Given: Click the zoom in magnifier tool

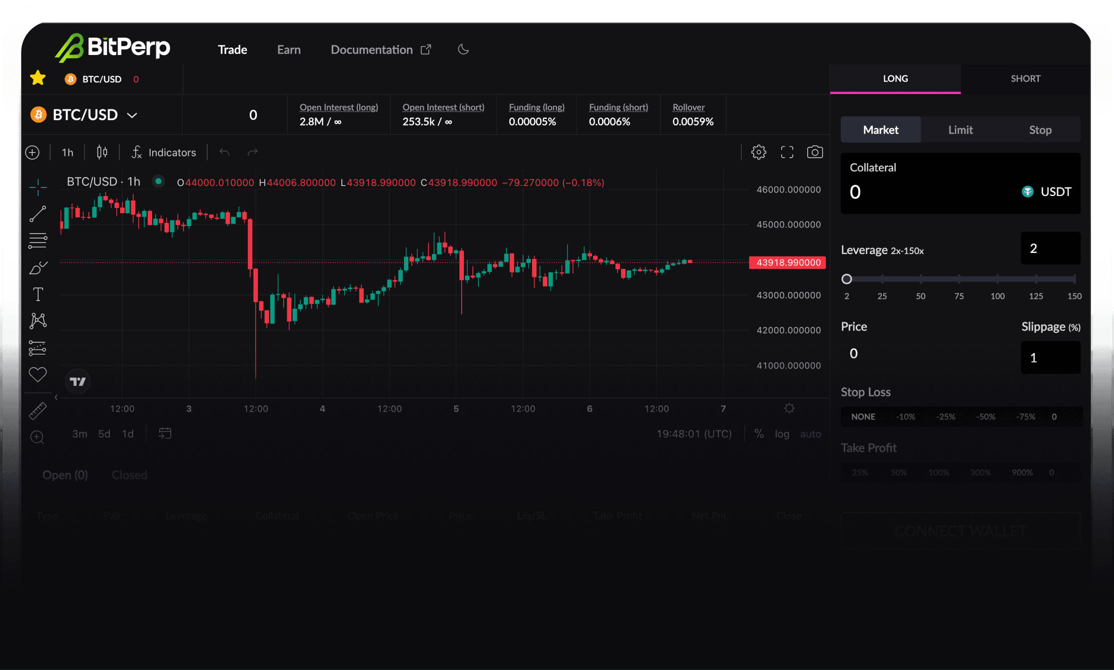Looking at the screenshot, I should click(x=38, y=437).
